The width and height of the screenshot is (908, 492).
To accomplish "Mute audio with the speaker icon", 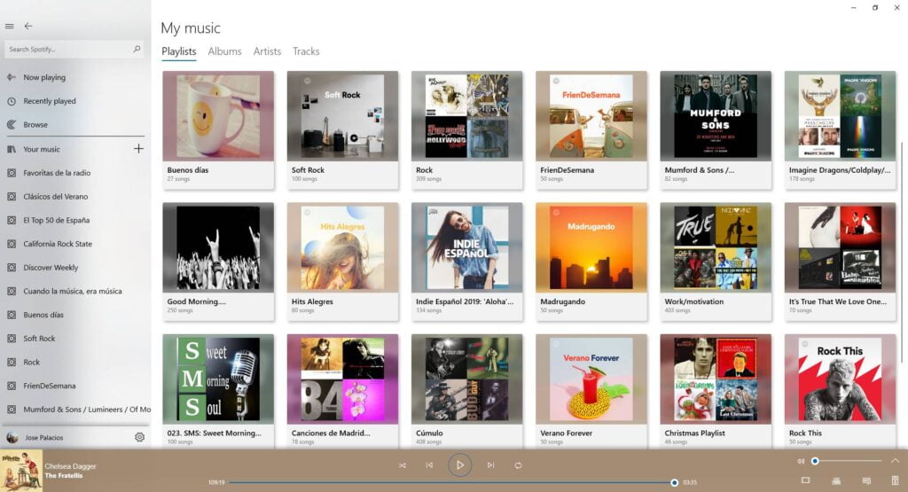I will (x=801, y=461).
